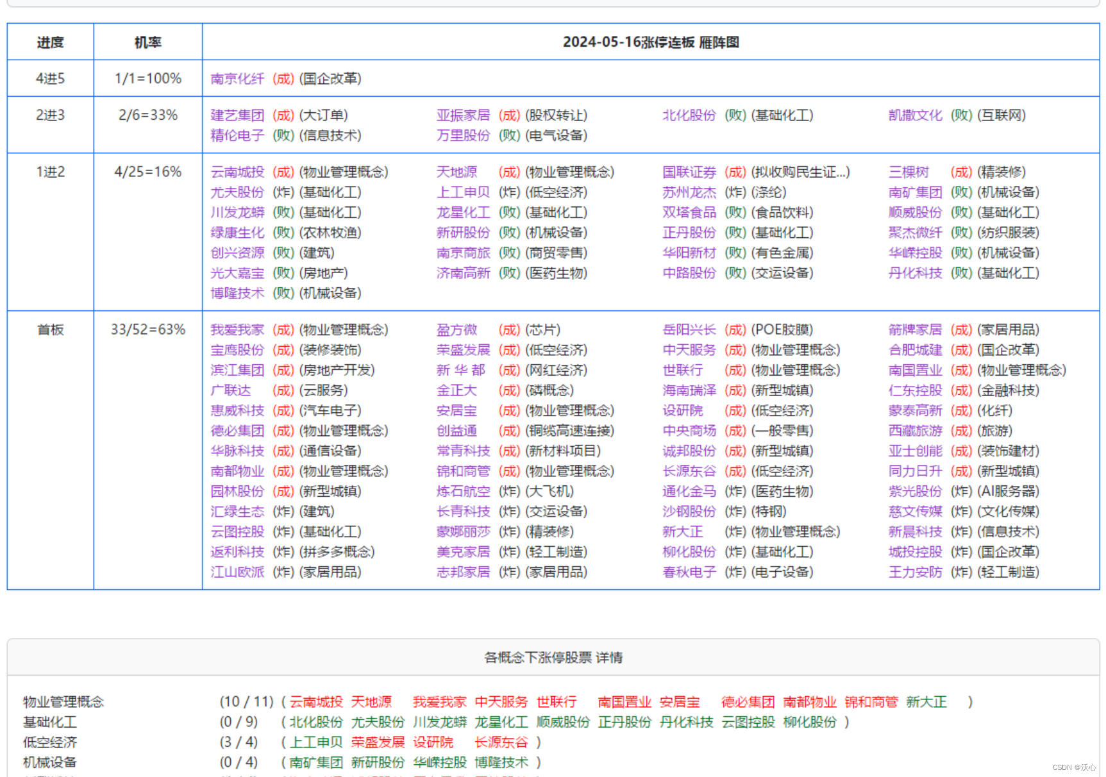The height and width of the screenshot is (777, 1106).
Task: Open 凯撒文化 stock link
Action: click(916, 115)
